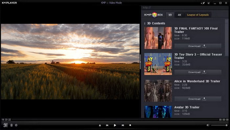This screenshot has height=130, width=230.
Task: Click the side panel scrollbar
Action: (x=227, y=38)
